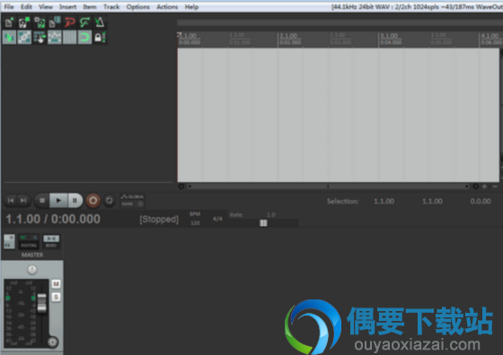
Task: Click the Open Project toolbar icon
Action: tap(24, 22)
